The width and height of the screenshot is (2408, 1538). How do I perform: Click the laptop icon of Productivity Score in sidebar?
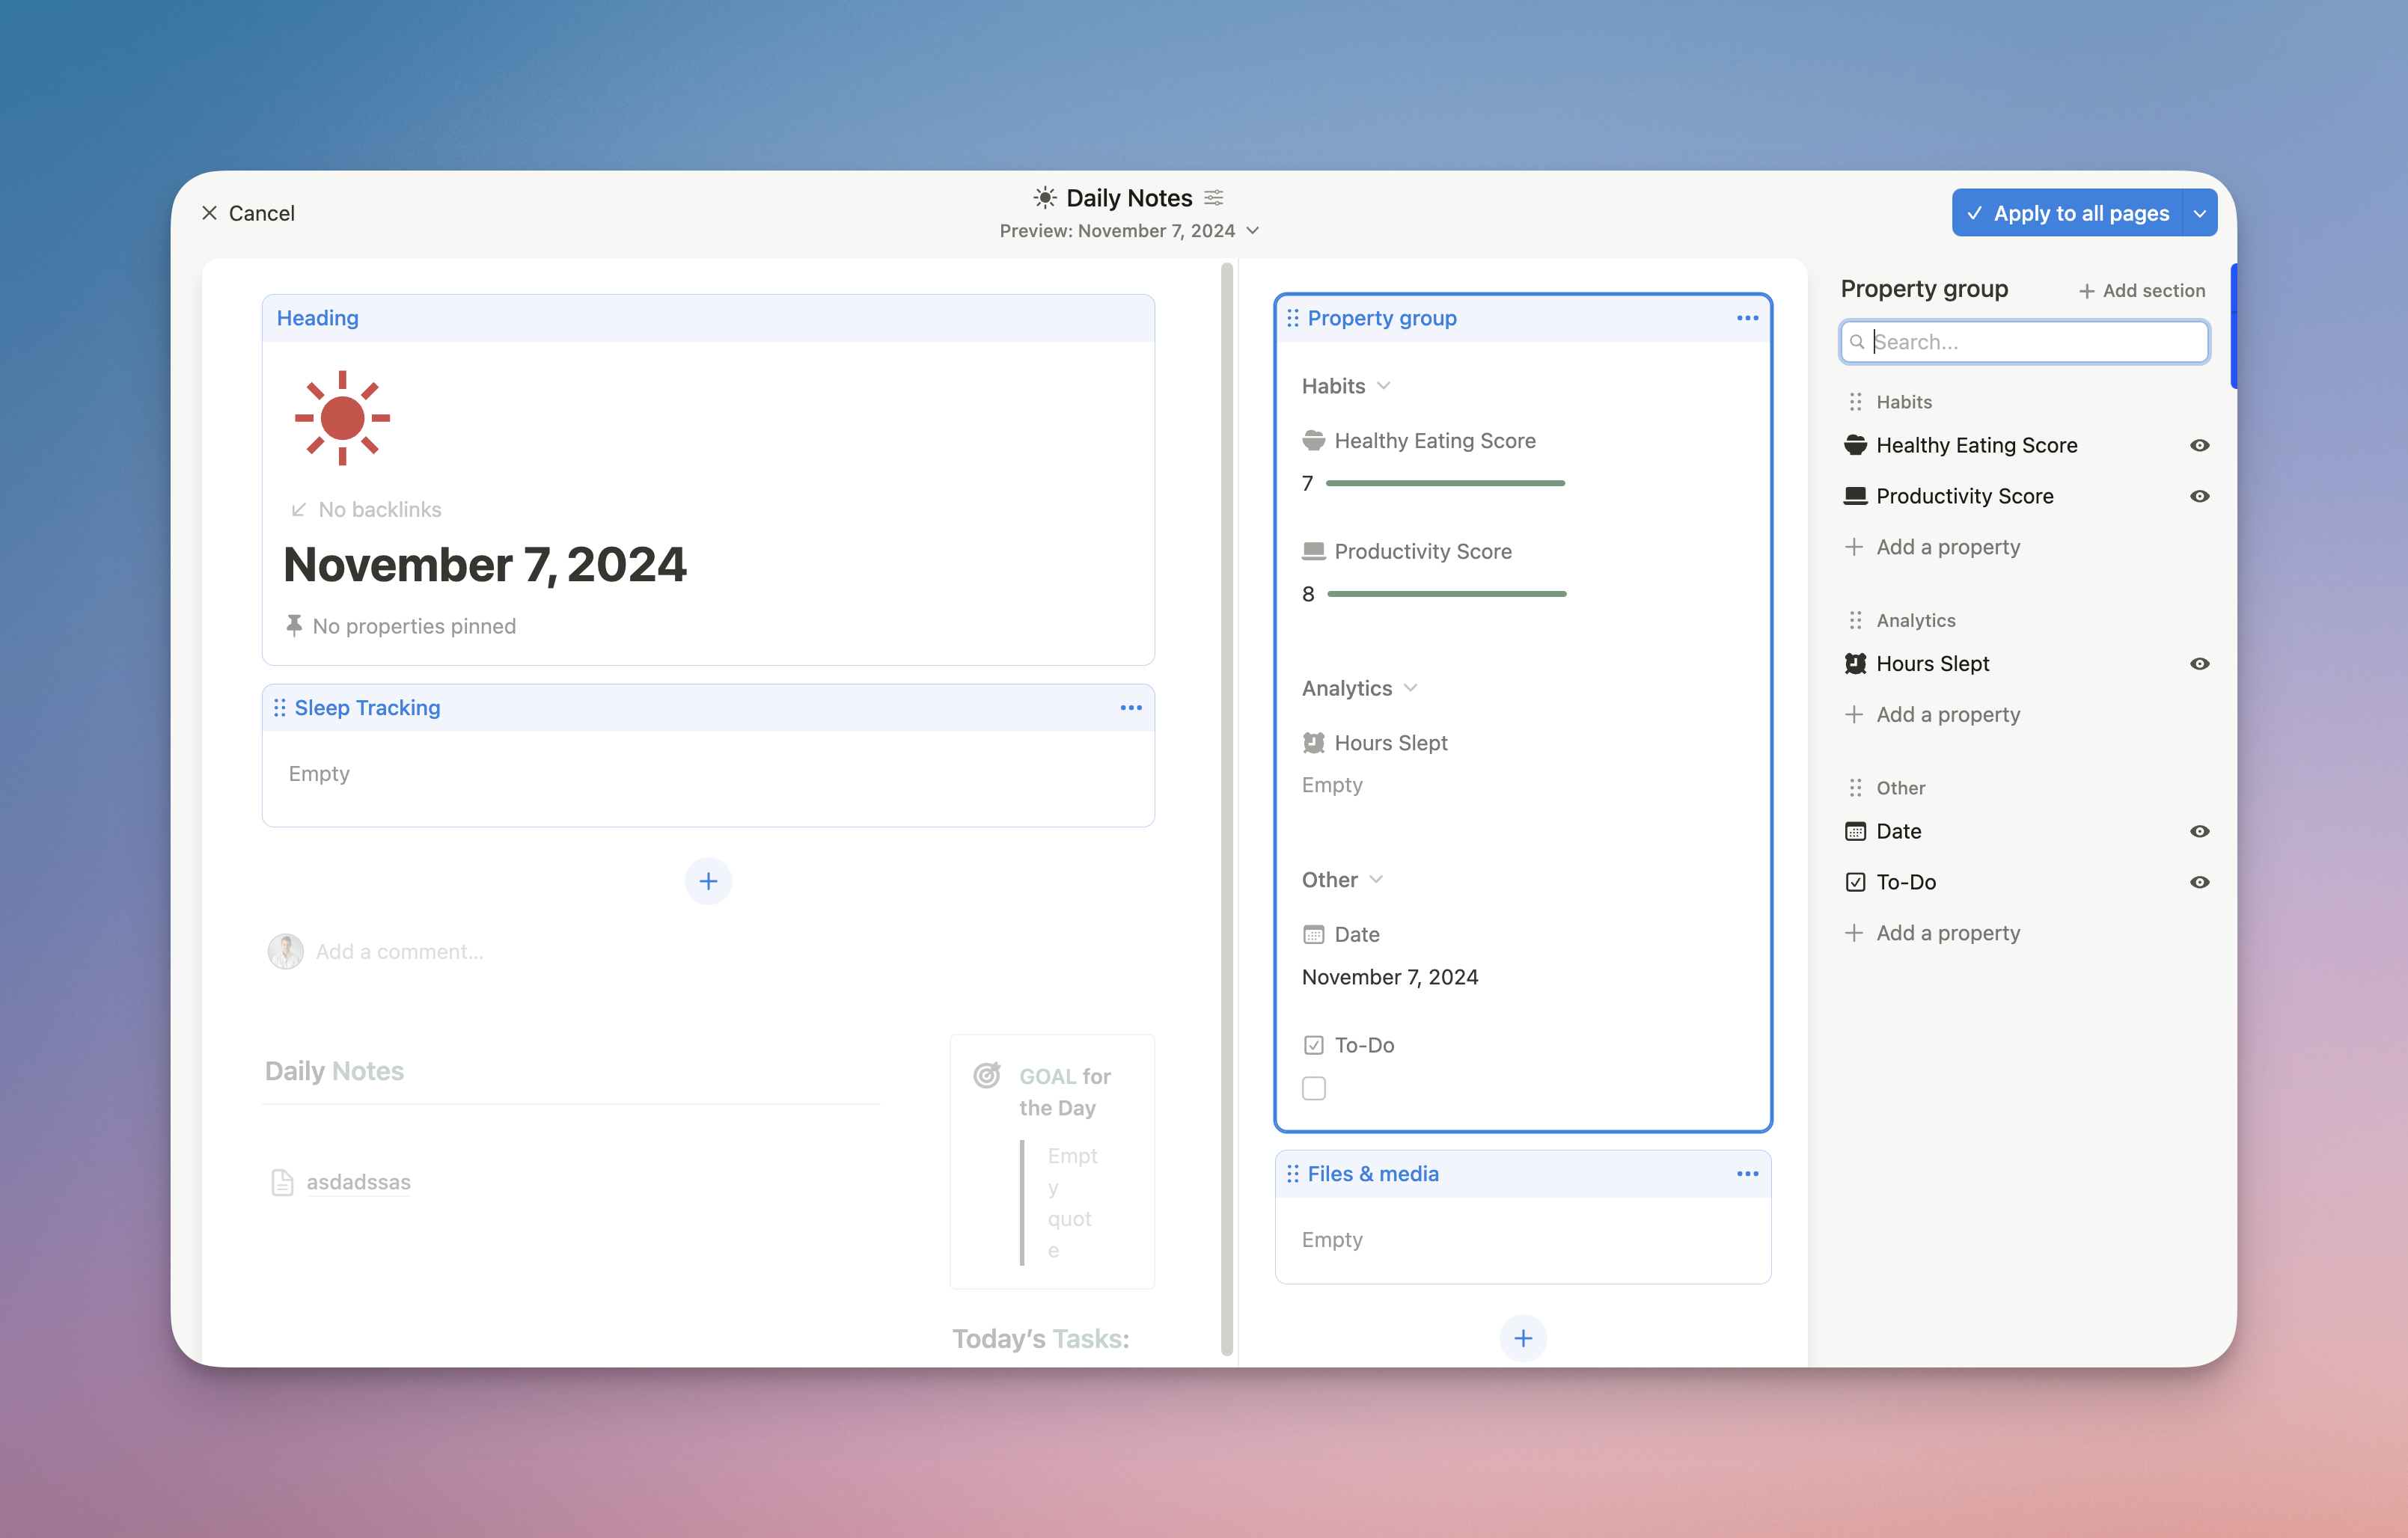point(1855,496)
